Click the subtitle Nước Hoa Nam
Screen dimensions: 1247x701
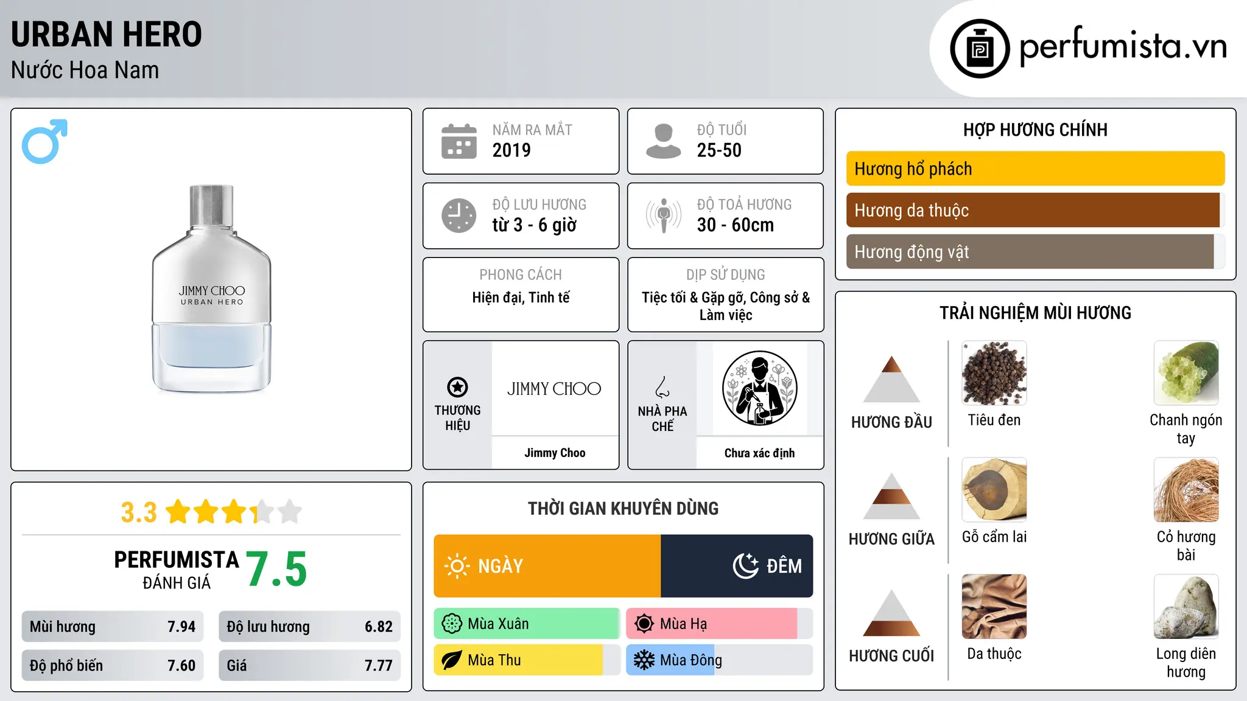(85, 71)
